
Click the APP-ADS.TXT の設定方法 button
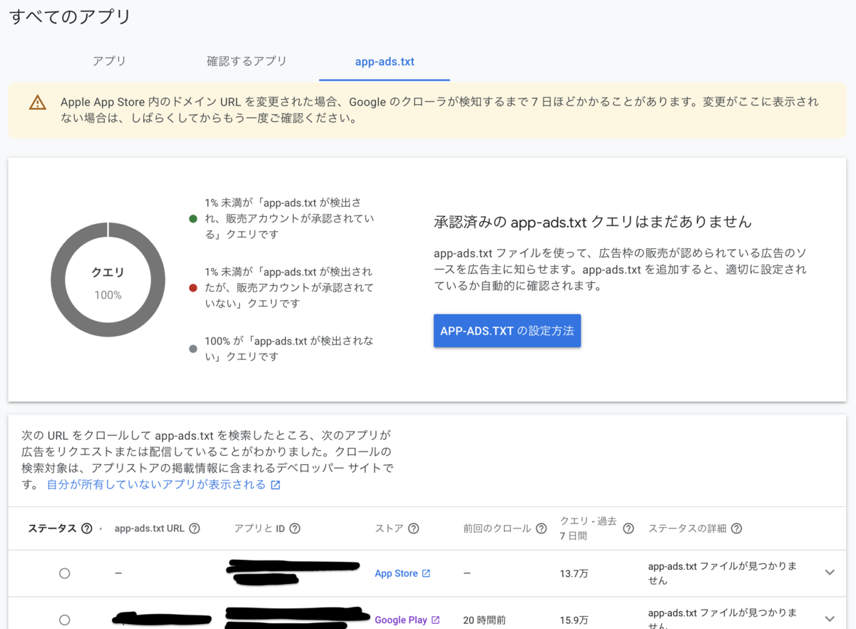click(507, 330)
